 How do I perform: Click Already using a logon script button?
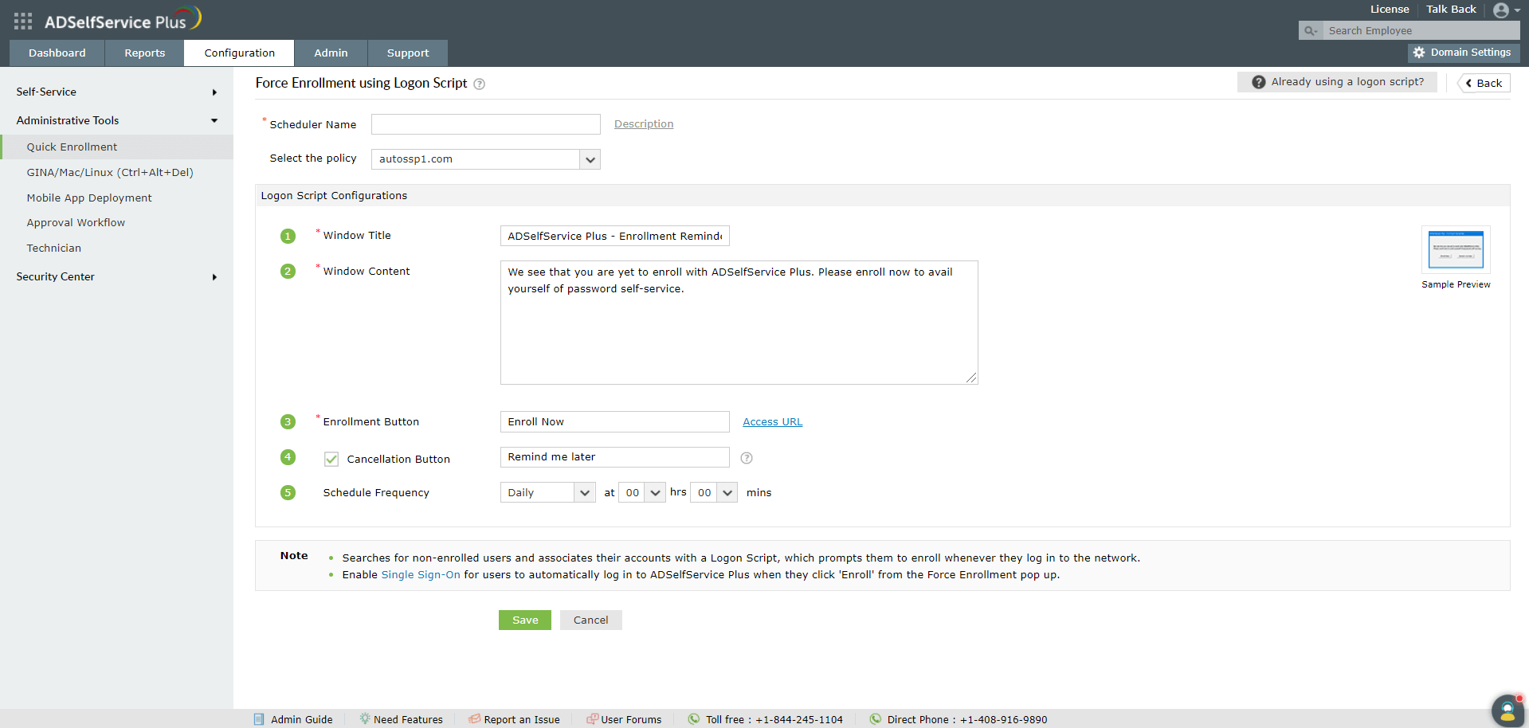click(1337, 82)
